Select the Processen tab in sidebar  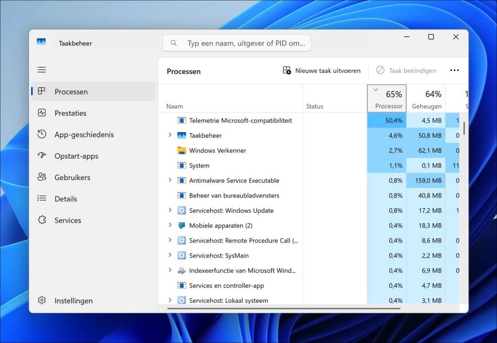coord(71,92)
